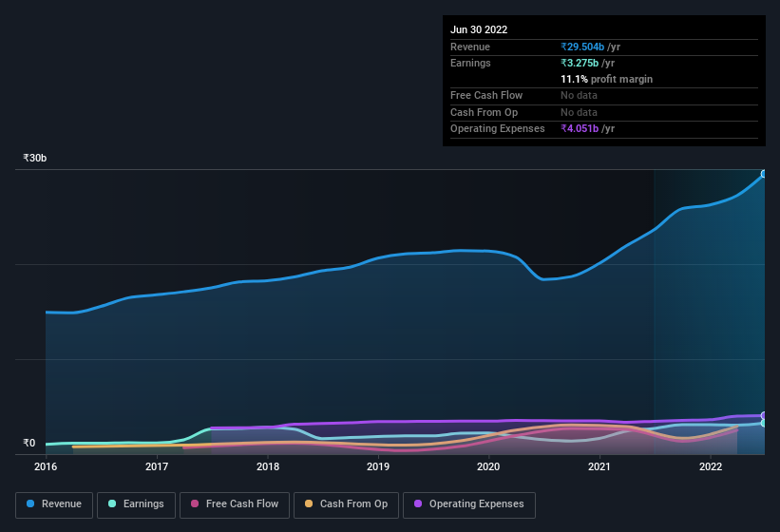This screenshot has width=780, height=532.
Task: Toggle the Cash From Op legend button
Action: point(346,504)
